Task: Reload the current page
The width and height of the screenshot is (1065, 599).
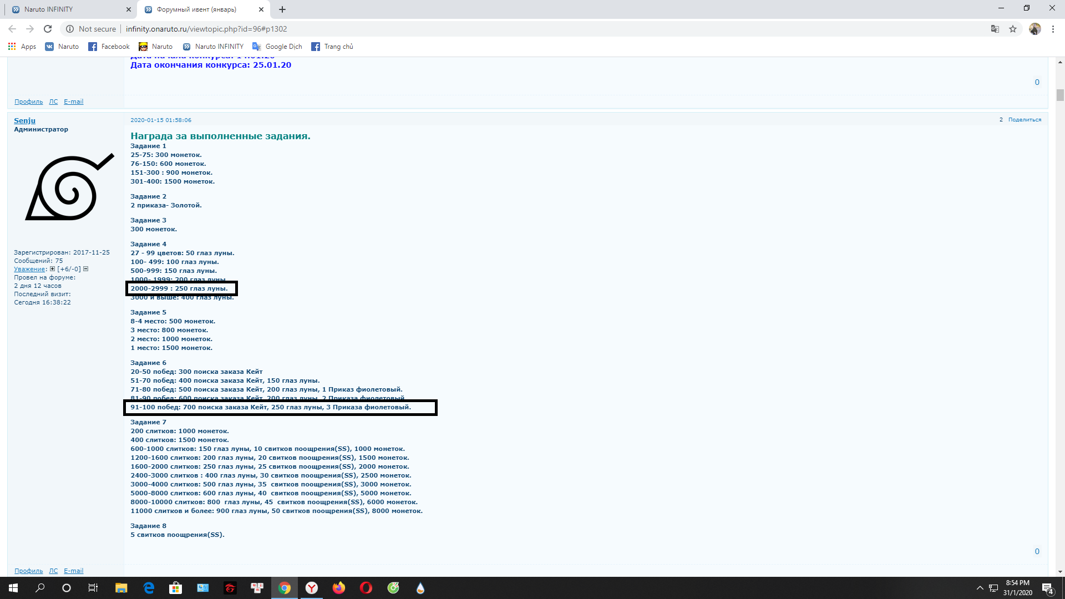Action: coord(48,29)
